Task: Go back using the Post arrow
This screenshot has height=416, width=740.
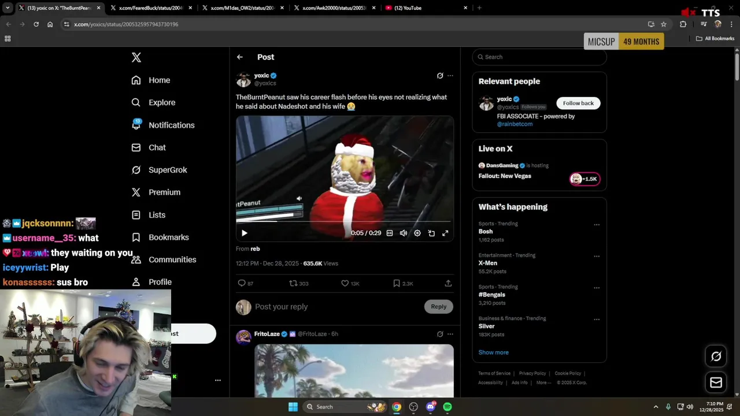Action: pyautogui.click(x=240, y=57)
